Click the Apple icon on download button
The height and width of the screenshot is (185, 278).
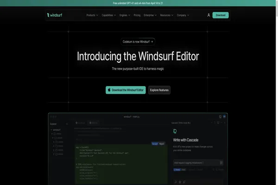[109, 90]
